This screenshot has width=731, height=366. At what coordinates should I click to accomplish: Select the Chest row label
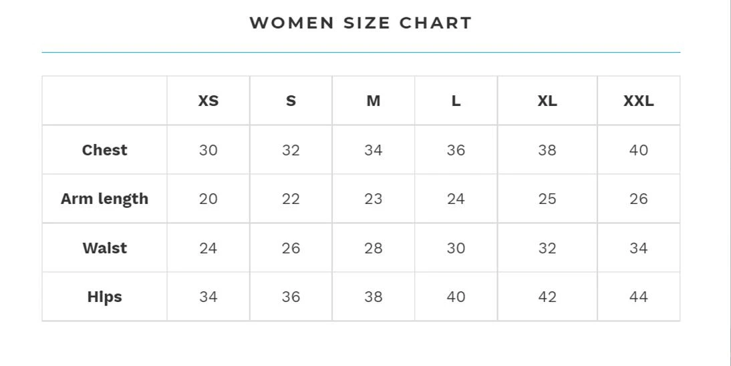[x=105, y=150]
